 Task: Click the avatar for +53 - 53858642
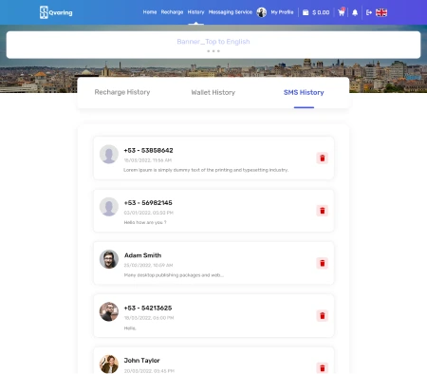109,155
